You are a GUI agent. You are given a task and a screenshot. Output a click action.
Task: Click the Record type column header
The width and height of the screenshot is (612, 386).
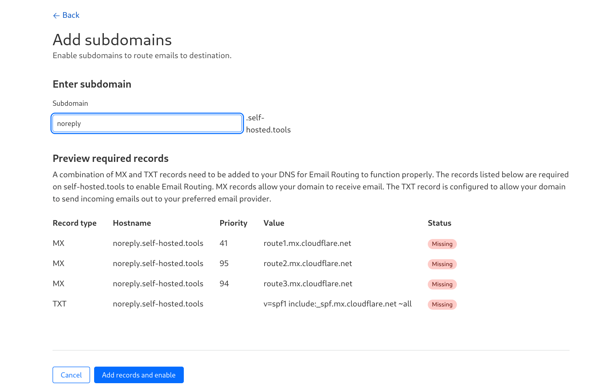pos(75,223)
